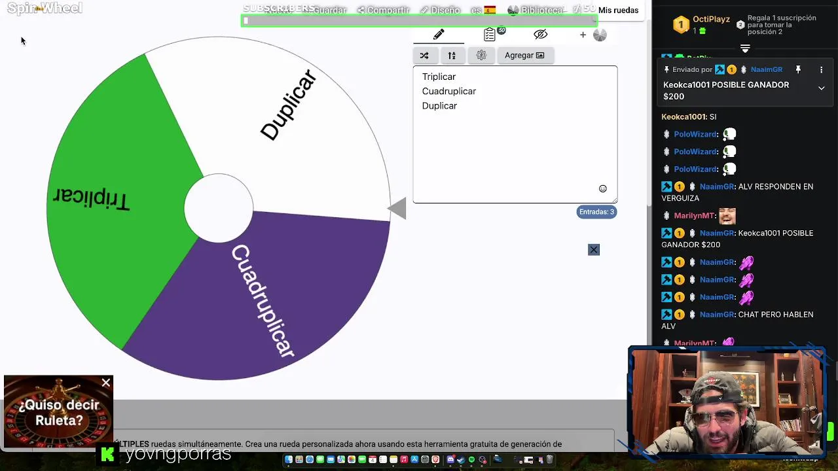Open App Store from the dock
Screen dimensions: 838x471
pyautogui.click(x=414, y=460)
